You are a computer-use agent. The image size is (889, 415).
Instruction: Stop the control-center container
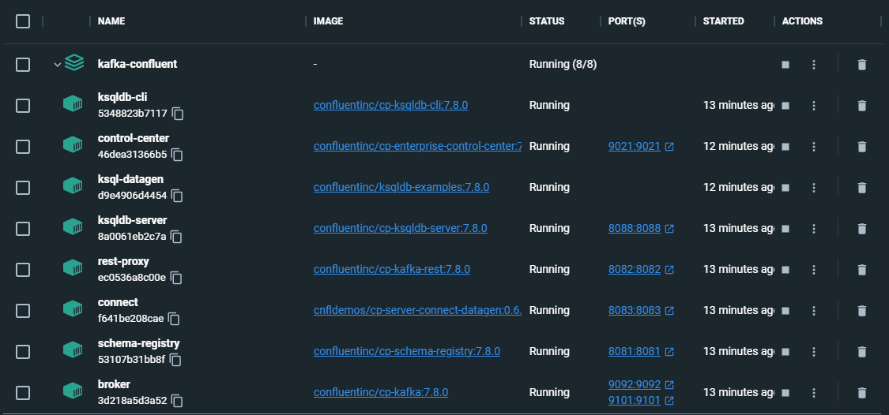[785, 147]
